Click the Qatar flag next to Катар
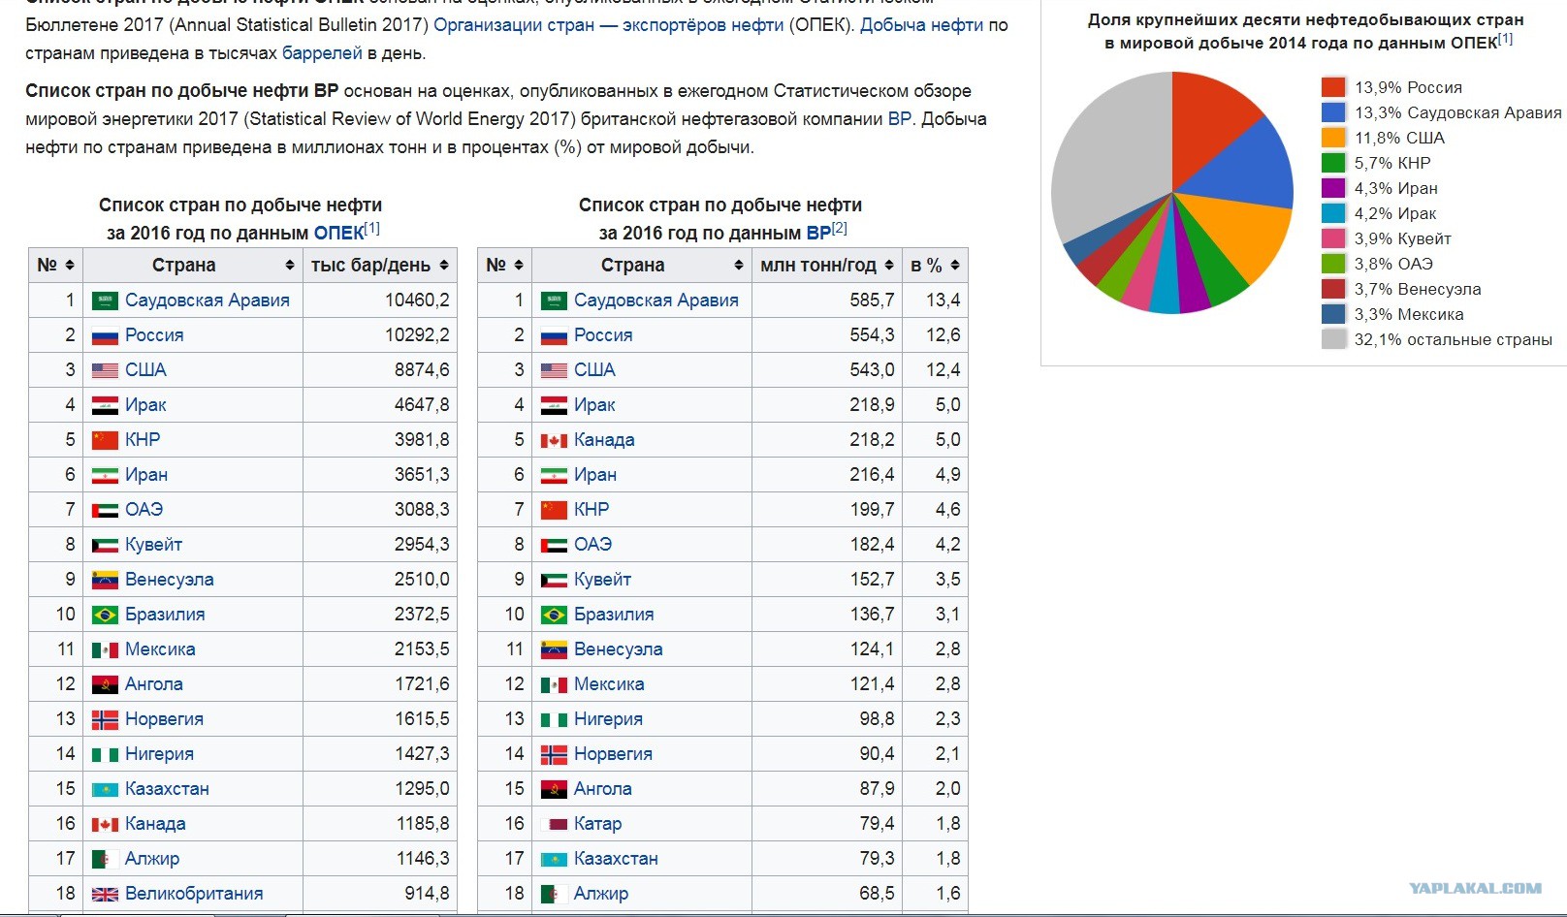 pos(554,824)
